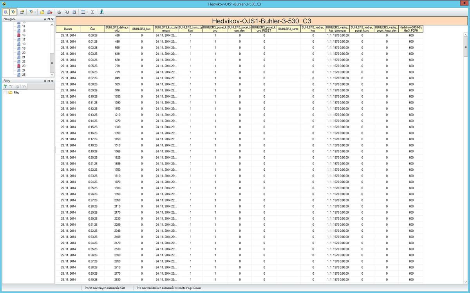The width and height of the screenshot is (470, 293).
Task: Click the export icon with red arrow
Action: [x=50, y=12]
